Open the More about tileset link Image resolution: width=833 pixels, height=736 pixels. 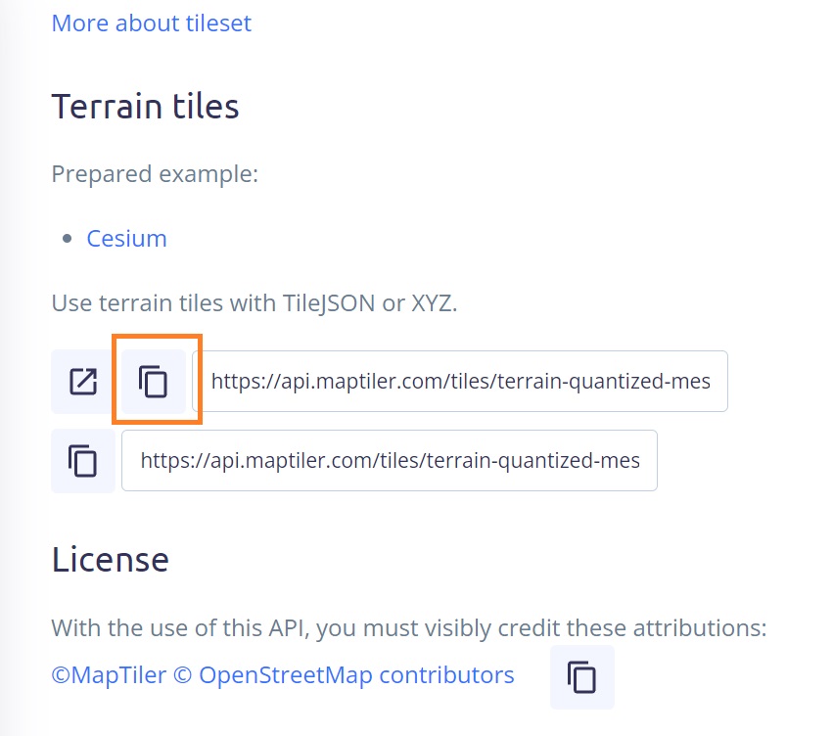tap(151, 23)
